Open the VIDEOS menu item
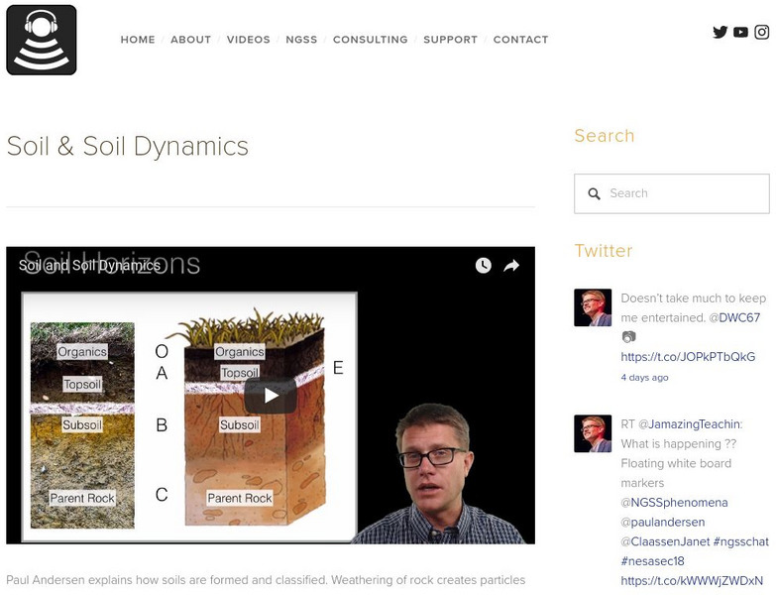Image resolution: width=776 pixels, height=595 pixels. (x=249, y=40)
